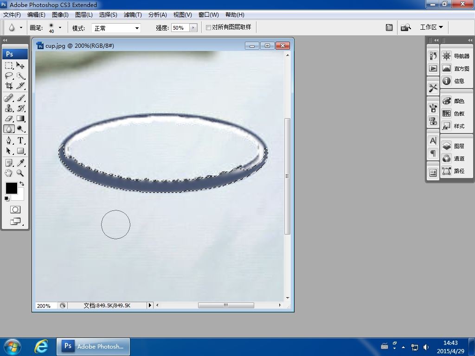Open the 直方图 (Histogram) panel
The width and height of the screenshot is (475, 356).
[x=456, y=69]
